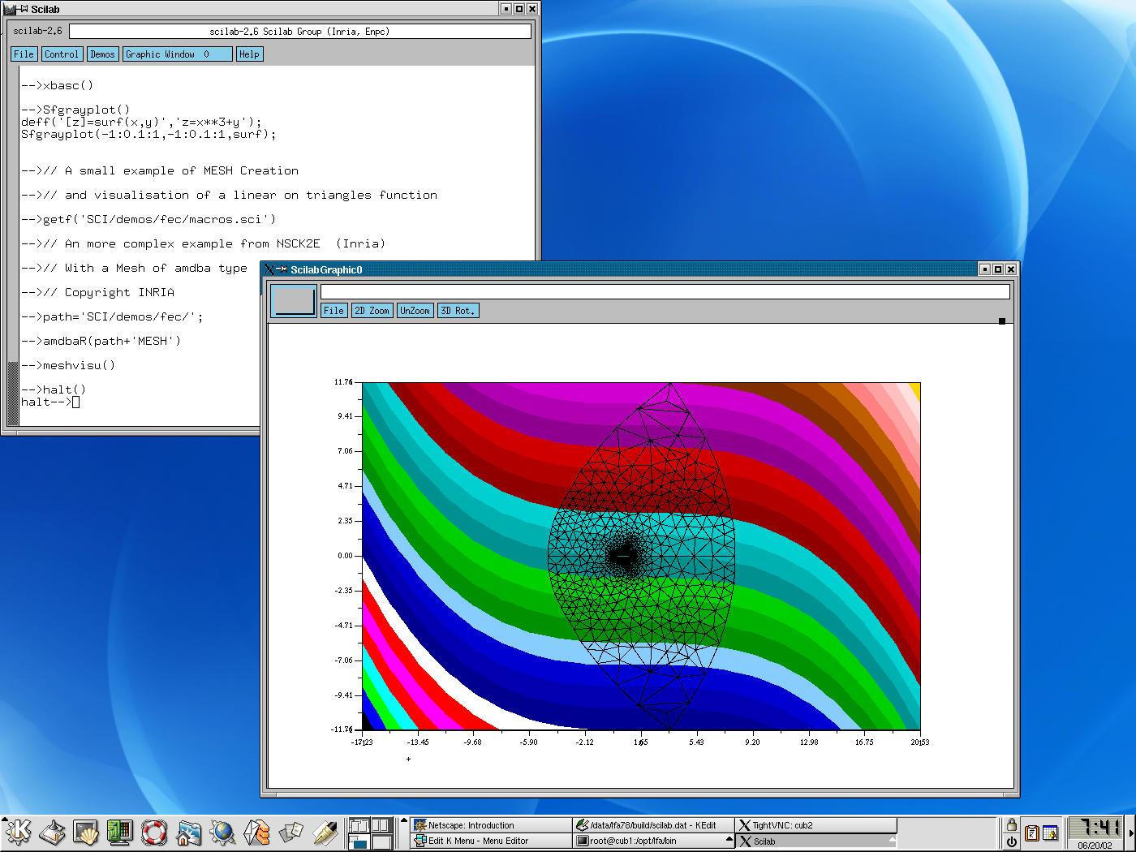Switch to virtual desktop 3 in pager
The image size is (1136, 852).
tap(359, 841)
